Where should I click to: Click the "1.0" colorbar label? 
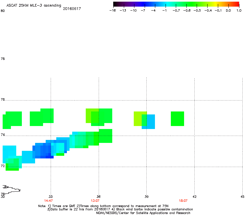pyautogui.click(x=239, y=11)
